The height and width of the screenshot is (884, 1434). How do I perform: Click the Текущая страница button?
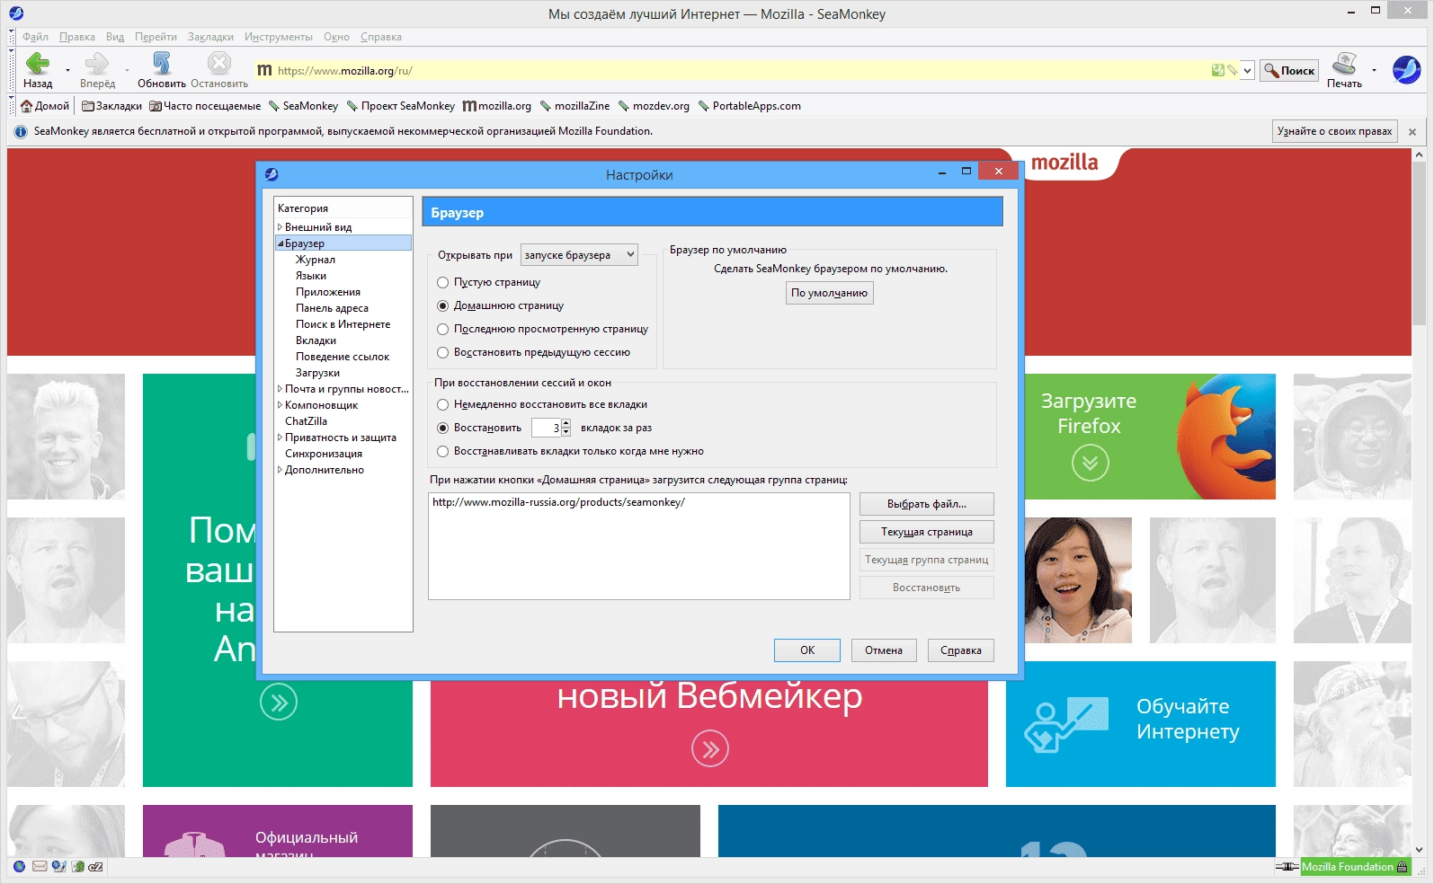pos(927,532)
